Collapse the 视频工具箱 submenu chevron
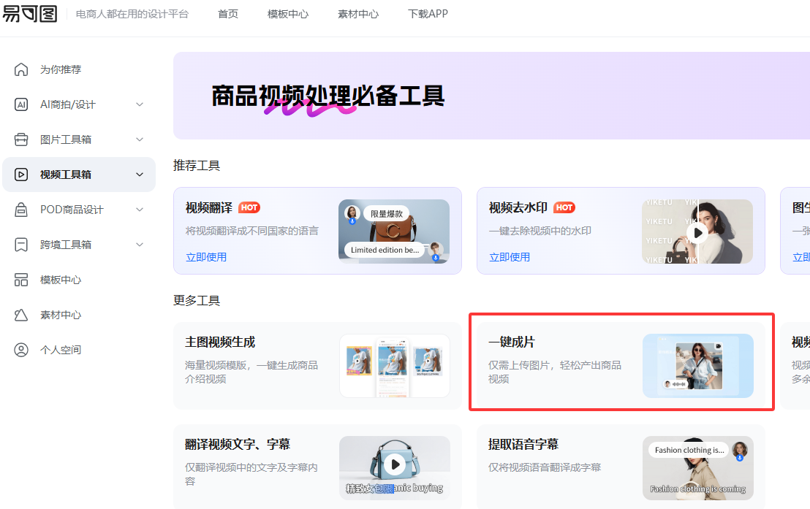Screen dimensions: 810x509 pos(140,175)
